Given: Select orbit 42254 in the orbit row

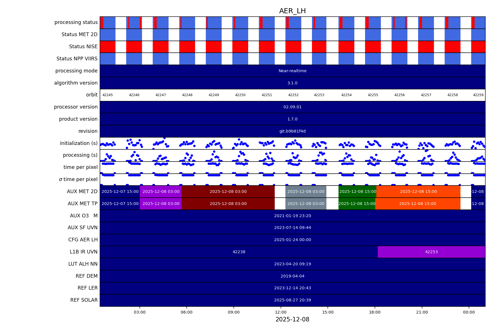Looking at the screenshot, I should [346, 95].
